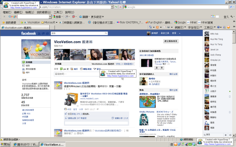Click the chat sidebar scrollbar up arrow

234,32
